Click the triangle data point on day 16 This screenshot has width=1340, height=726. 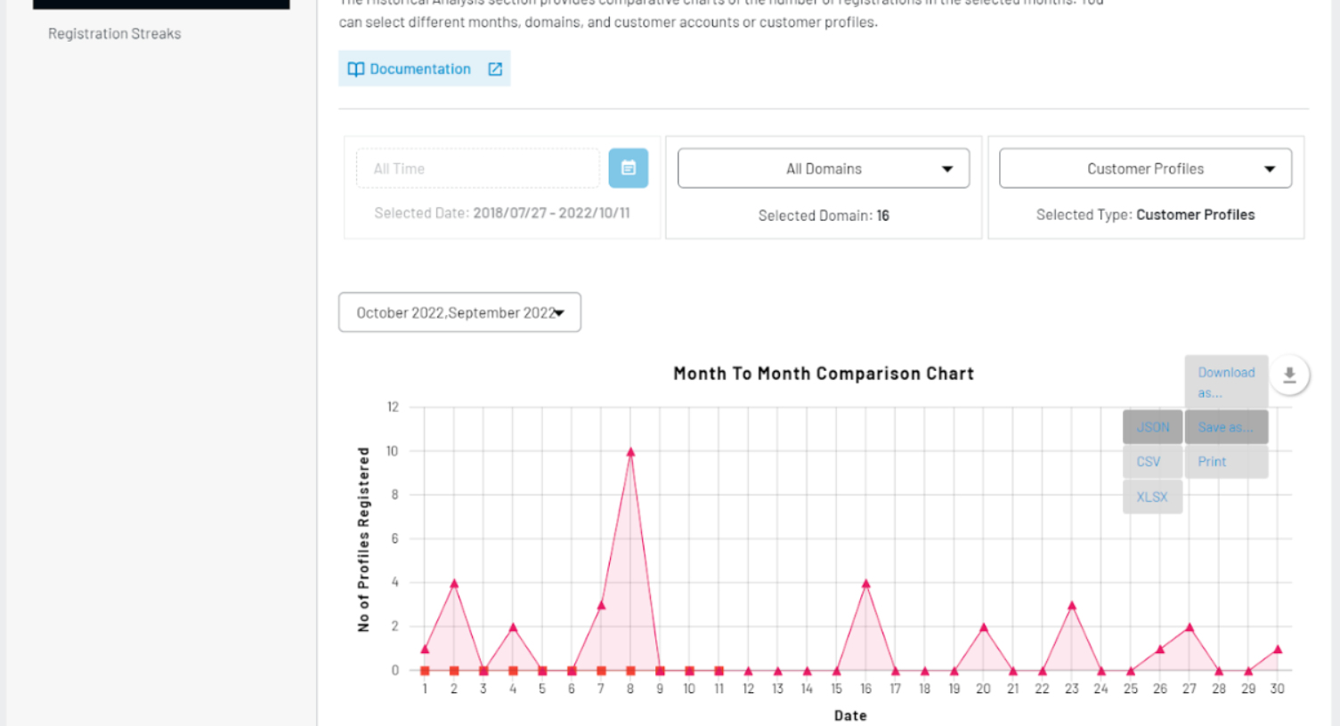pyautogui.click(x=865, y=584)
